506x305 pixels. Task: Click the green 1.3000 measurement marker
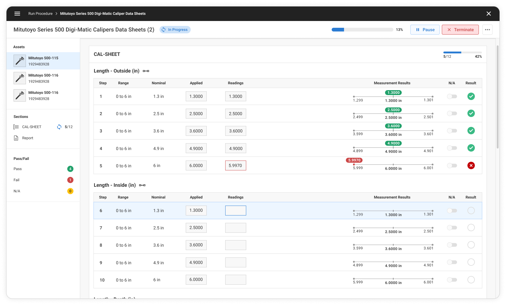[x=393, y=93]
